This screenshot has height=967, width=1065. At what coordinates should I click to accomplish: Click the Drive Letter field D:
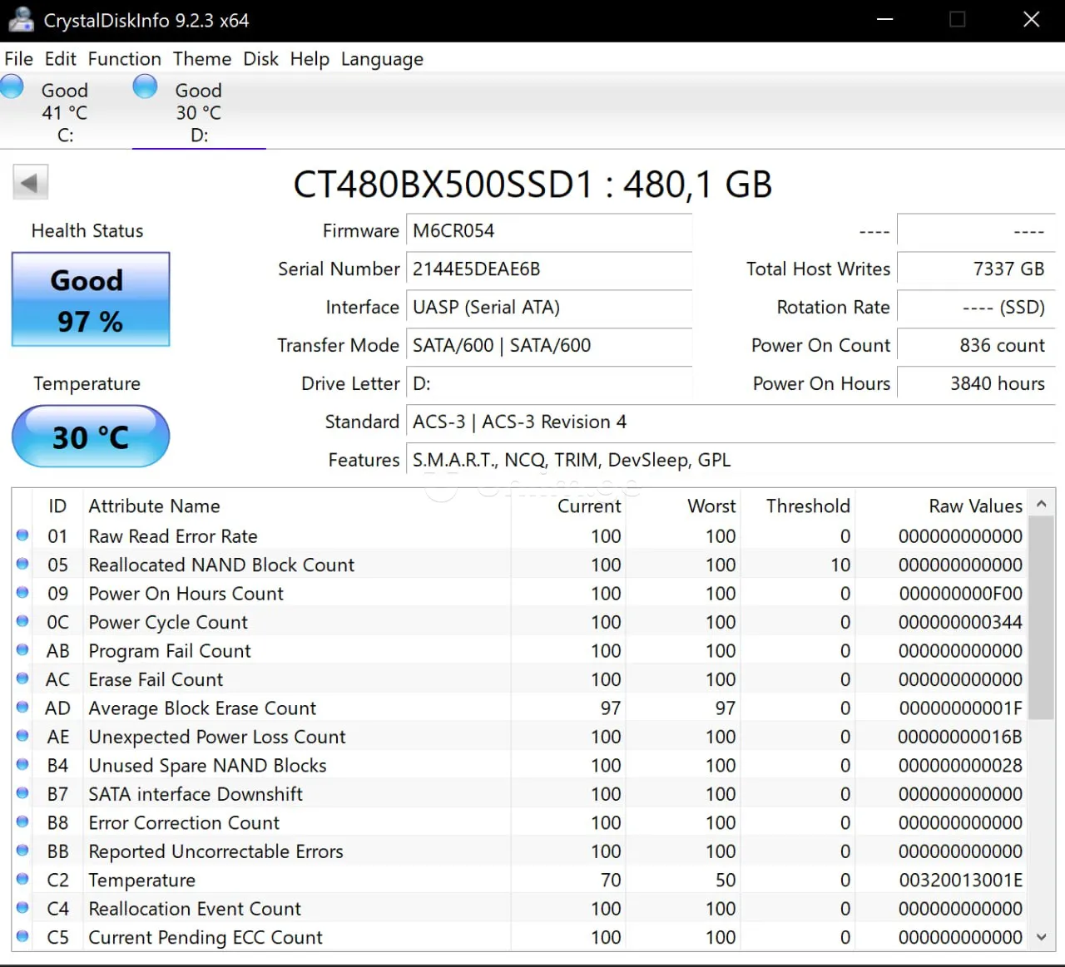[549, 384]
